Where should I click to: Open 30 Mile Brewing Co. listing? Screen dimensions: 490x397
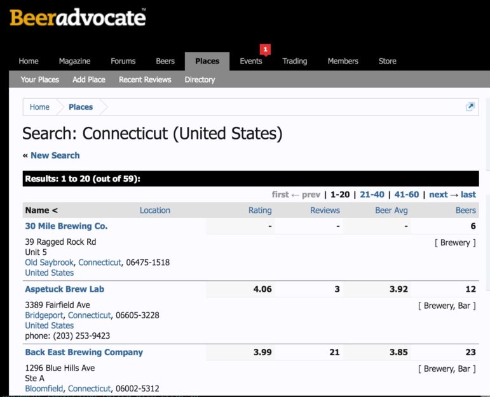(x=66, y=226)
